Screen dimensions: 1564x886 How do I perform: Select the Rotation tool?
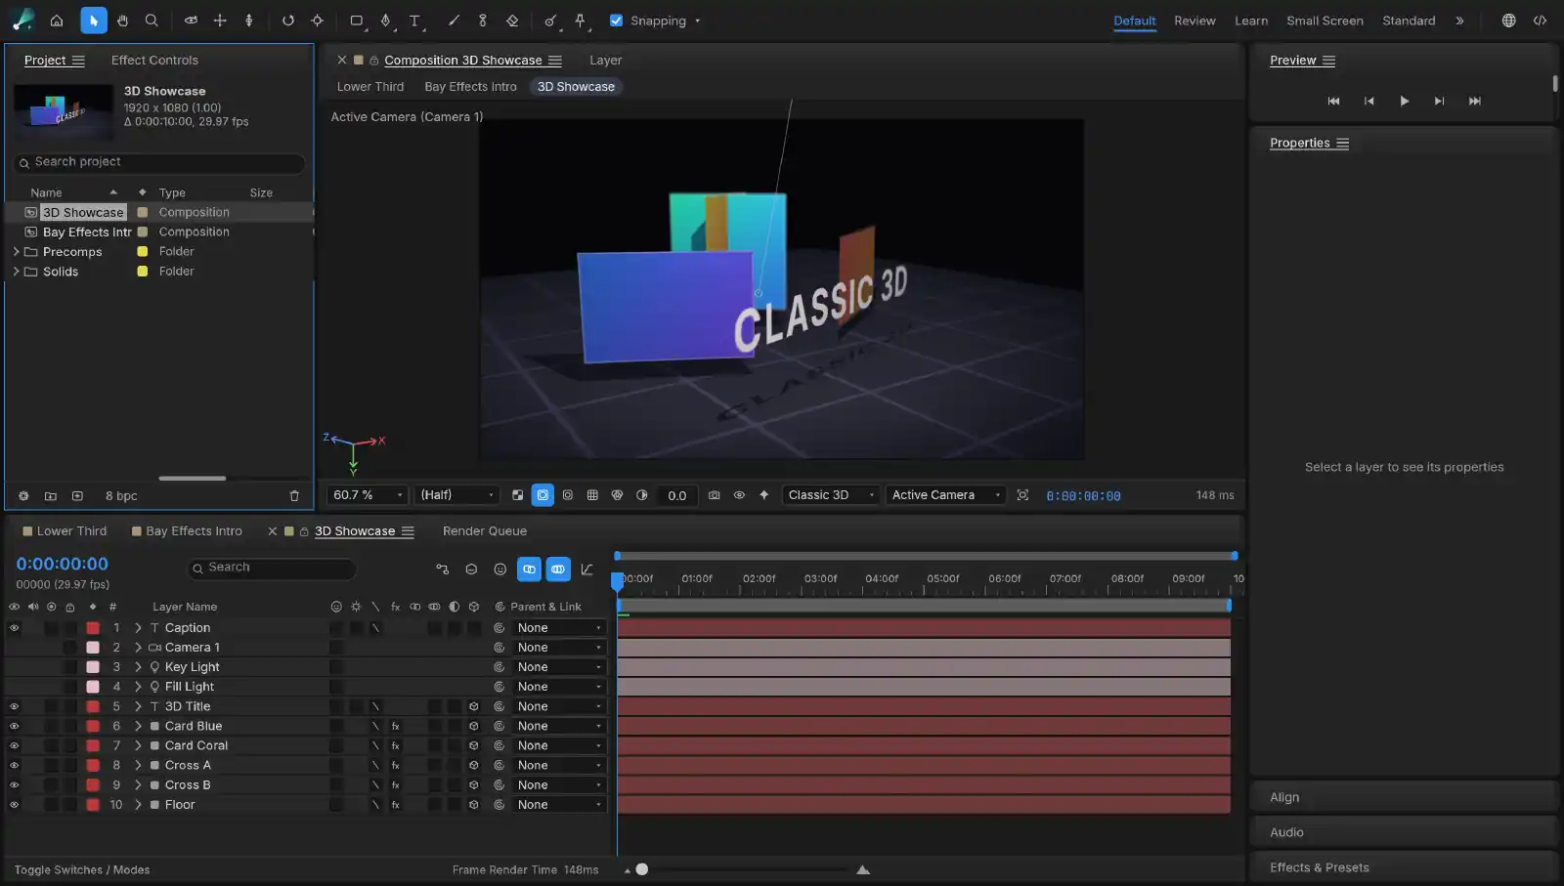point(288,21)
